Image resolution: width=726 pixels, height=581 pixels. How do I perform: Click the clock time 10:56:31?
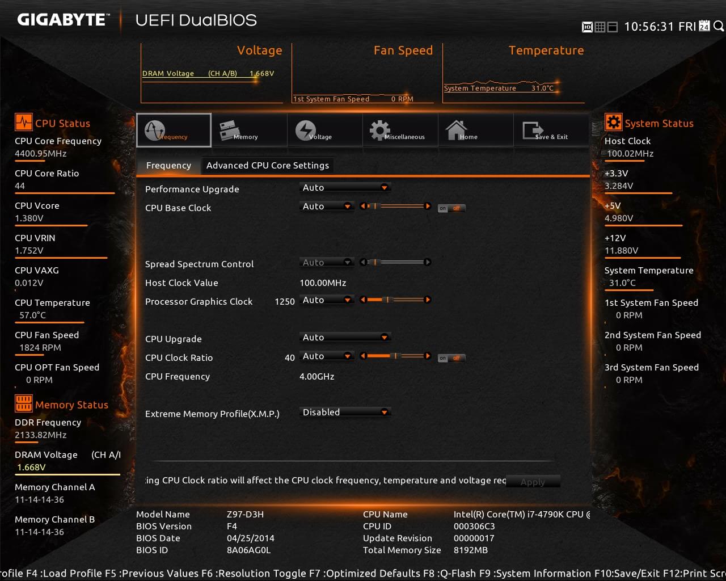pos(649,27)
